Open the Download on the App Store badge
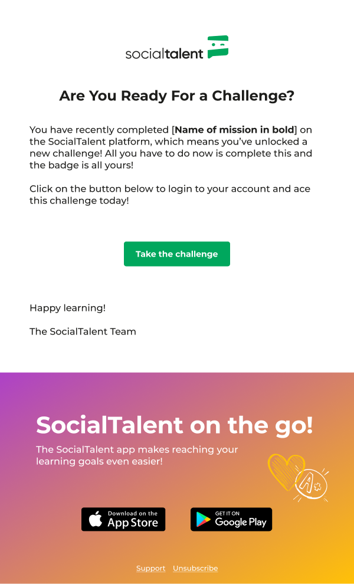Screen dimensions: 354x584 coord(123,519)
